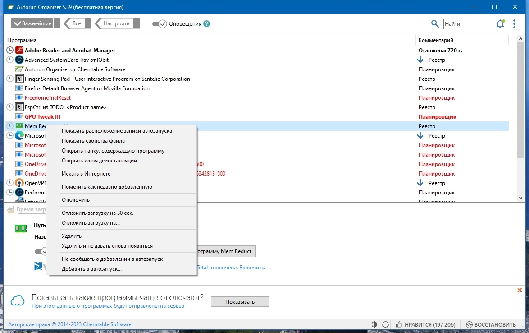The width and height of the screenshot is (529, 333).
Task: Select the GPU Tweak III row text
Action: (42, 116)
